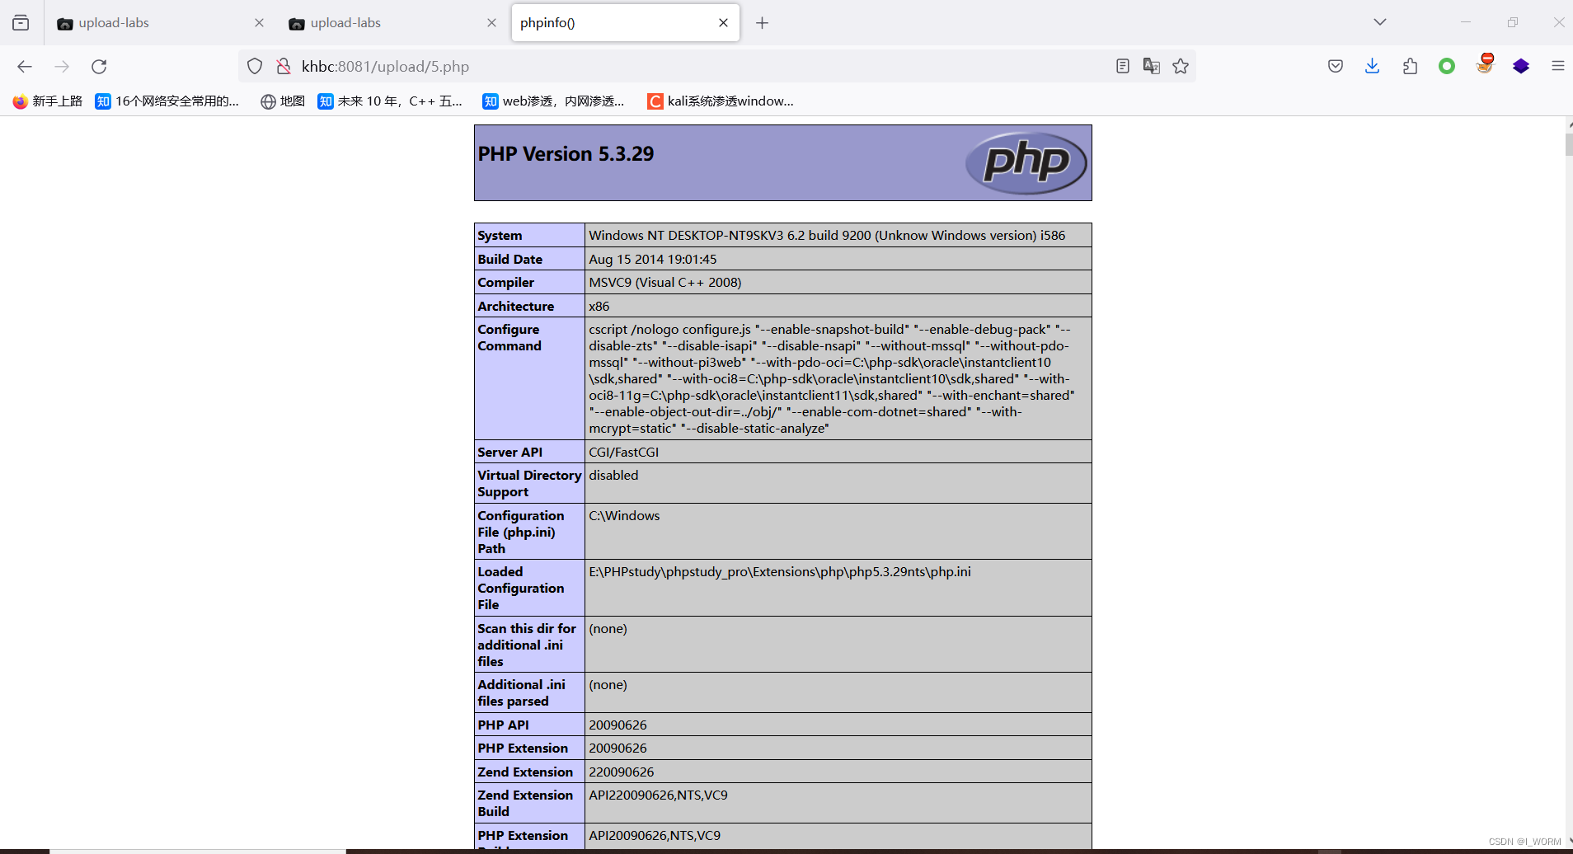Go back to the previous page
This screenshot has width=1573, height=854.
click(x=25, y=67)
